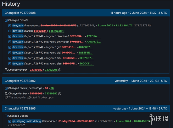Click the small icon after buildid 14576188
Image resolution: width=173 pixels, height=128 pixels.
tap(63, 31)
